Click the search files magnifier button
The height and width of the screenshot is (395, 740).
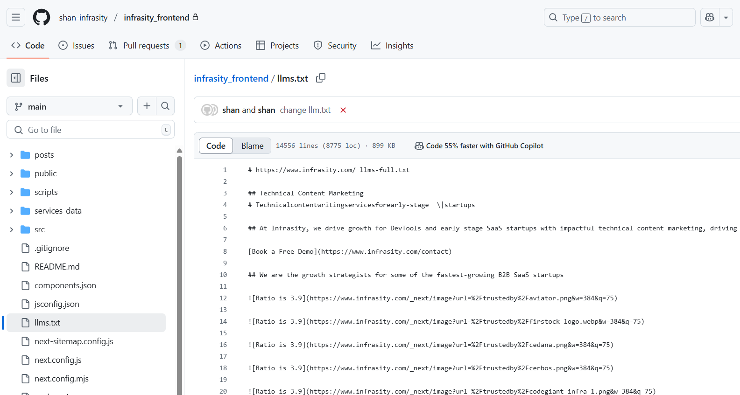tap(165, 106)
